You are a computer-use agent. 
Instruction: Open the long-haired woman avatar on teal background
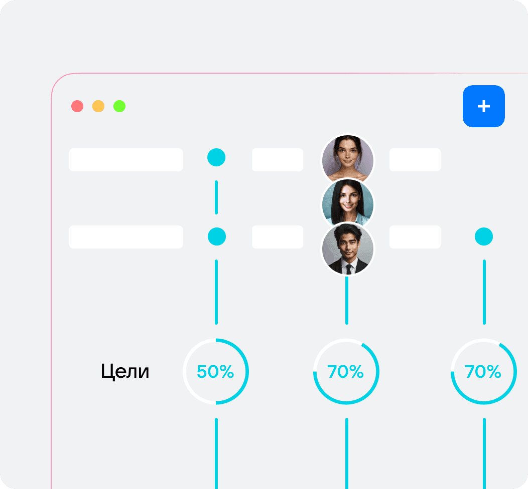click(348, 203)
